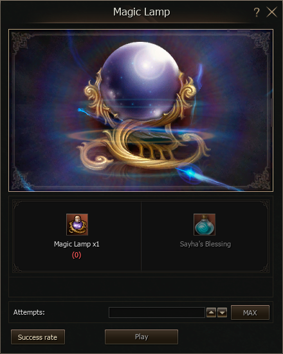
Task: Click the ornamental top-left frame corner
Action: coord(21,42)
